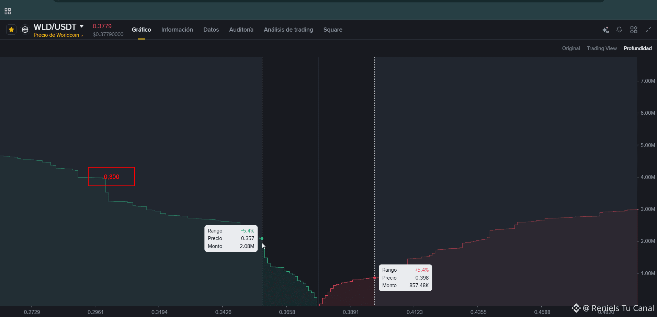Click the 0.3426 price axis label
657x317 pixels.
click(x=223, y=312)
